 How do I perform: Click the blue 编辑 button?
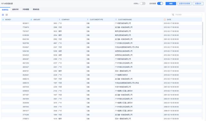(x=171, y=4)
